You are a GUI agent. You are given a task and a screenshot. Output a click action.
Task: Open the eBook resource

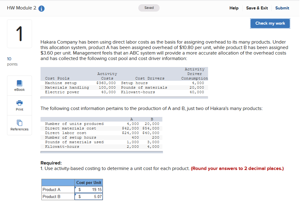coord(19,86)
